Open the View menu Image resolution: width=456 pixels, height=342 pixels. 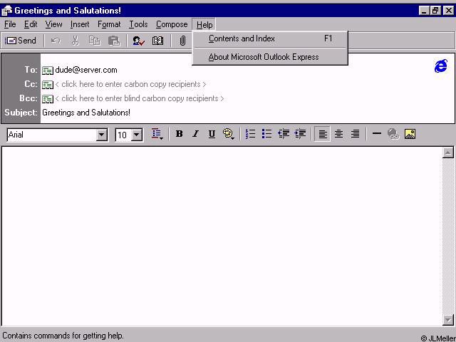pyautogui.click(x=53, y=24)
